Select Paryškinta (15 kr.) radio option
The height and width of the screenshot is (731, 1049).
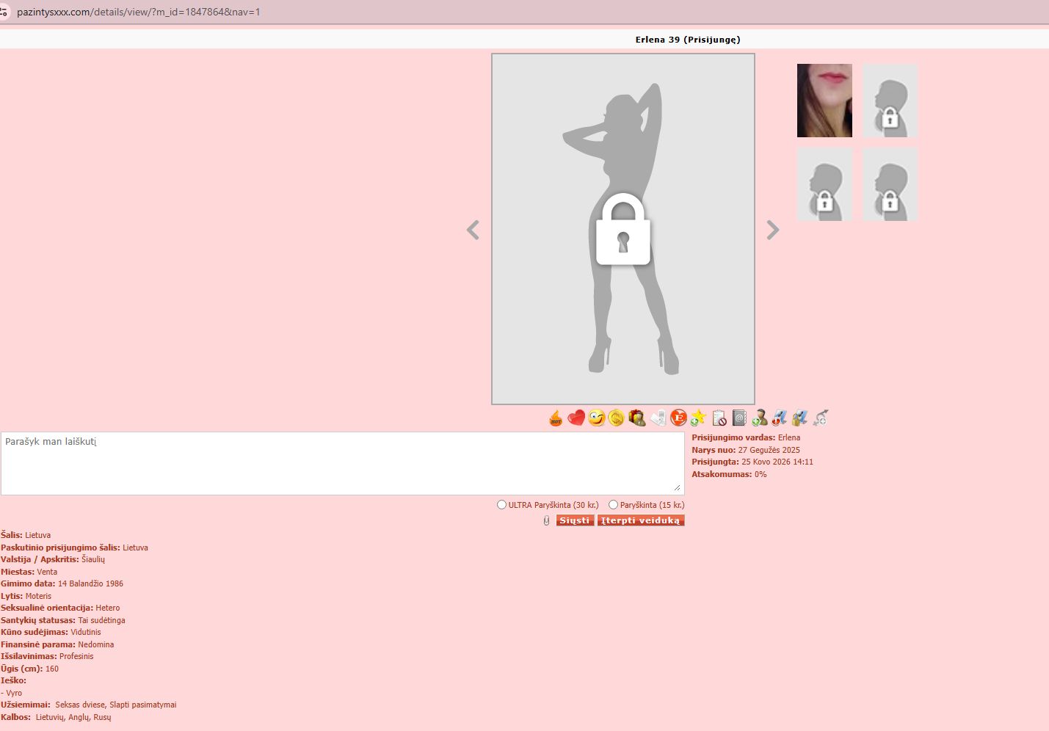point(613,505)
